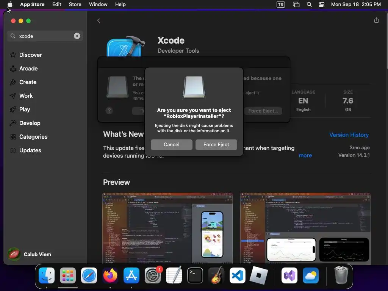The image size is (388, 291).
Task: Click the Xcode app icon
Action: (x=125, y=47)
